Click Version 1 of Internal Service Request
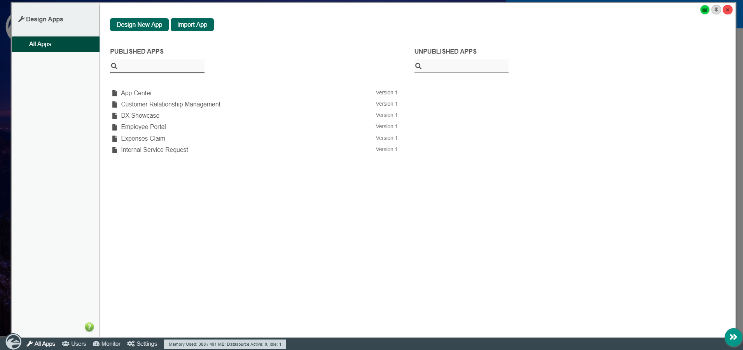Viewport: 743px width, 350px height. click(386, 149)
